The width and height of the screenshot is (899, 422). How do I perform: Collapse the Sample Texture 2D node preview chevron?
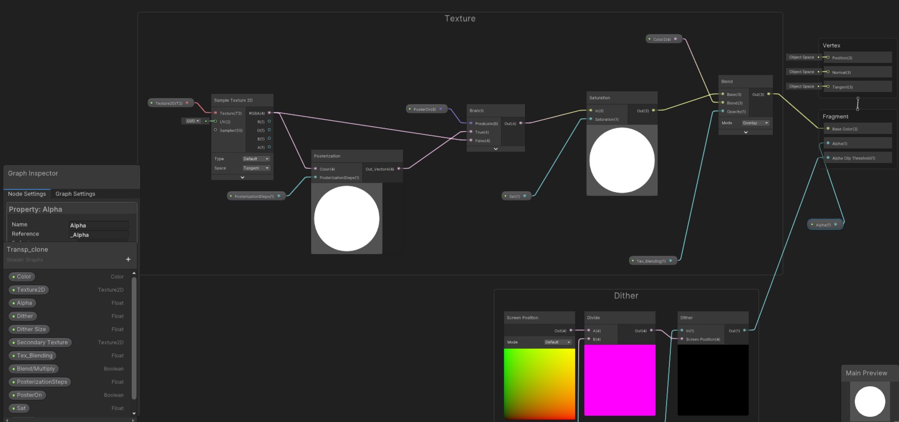coord(242,177)
